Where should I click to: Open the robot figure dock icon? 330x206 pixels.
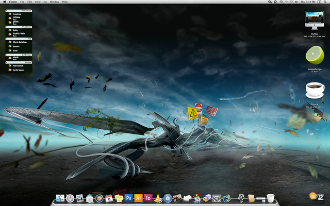241,198
